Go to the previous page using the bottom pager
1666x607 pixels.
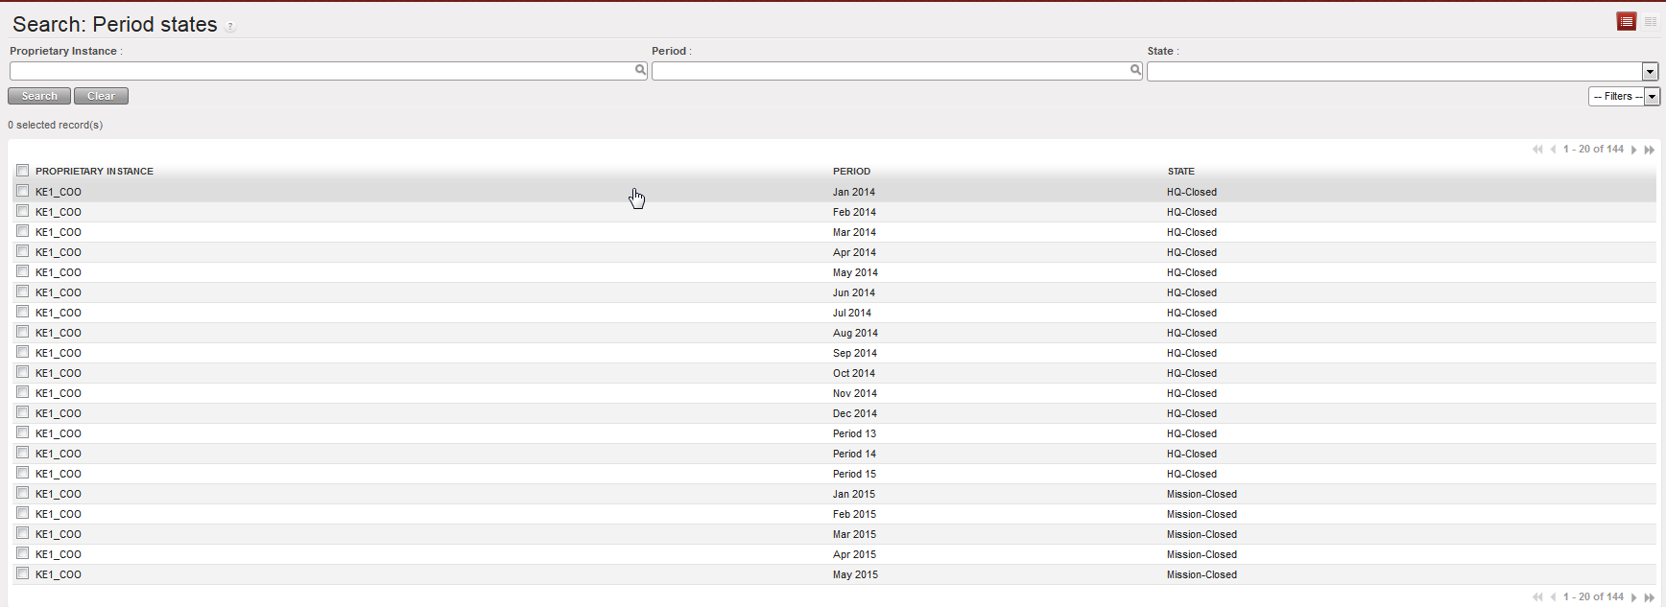1553,597
